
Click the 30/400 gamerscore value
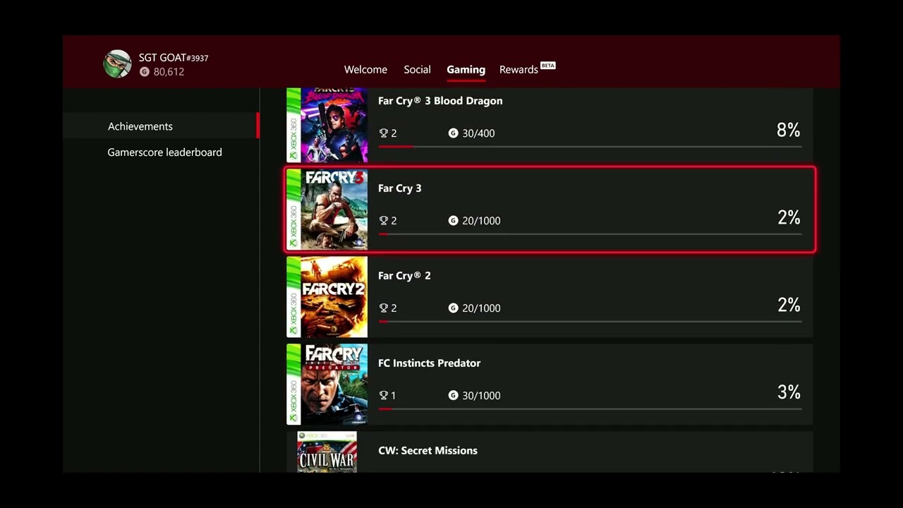coord(478,133)
